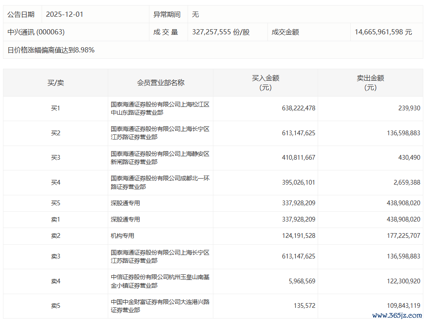Click the 异常期间 label

[x=167, y=14]
